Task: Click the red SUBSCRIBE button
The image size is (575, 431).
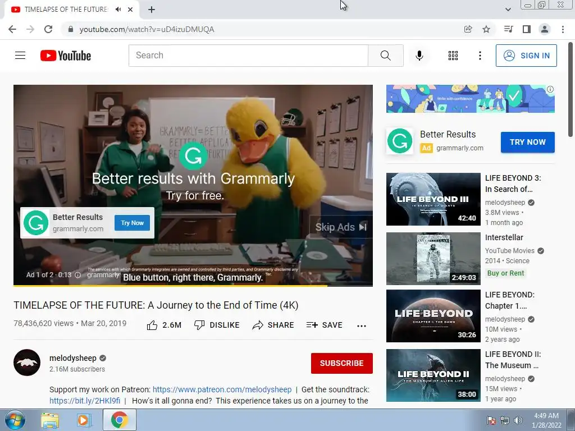Action: point(342,363)
